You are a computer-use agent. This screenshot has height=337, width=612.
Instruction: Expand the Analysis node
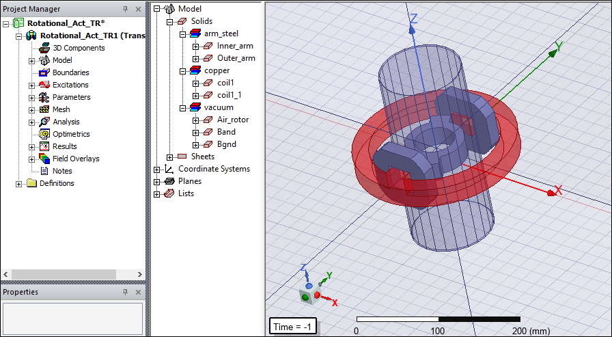pyautogui.click(x=31, y=122)
